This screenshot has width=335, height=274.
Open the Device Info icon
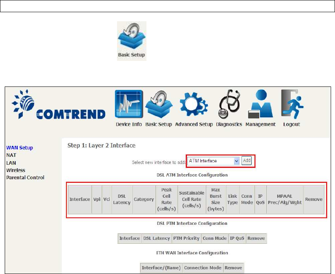click(x=129, y=104)
